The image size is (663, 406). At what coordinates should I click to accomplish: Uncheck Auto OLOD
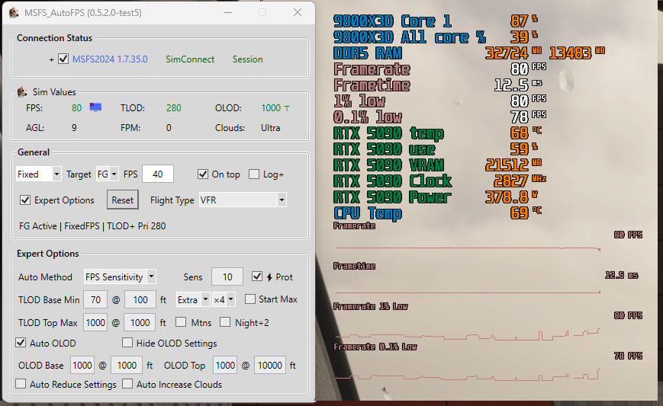[x=21, y=343]
